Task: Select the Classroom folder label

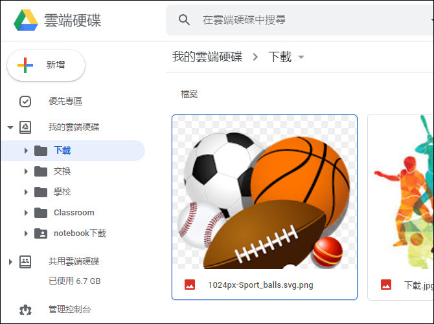Action: pos(74,213)
